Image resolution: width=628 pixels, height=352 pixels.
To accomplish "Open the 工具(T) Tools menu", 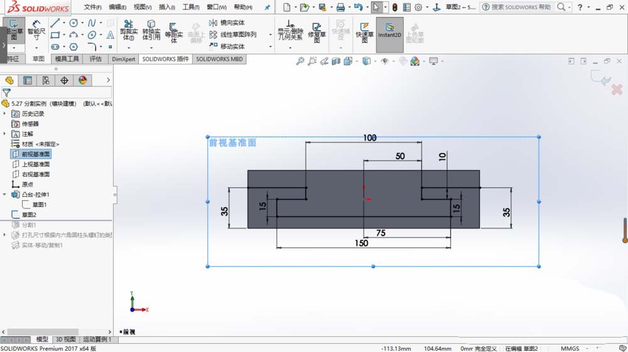I will click(x=191, y=7).
